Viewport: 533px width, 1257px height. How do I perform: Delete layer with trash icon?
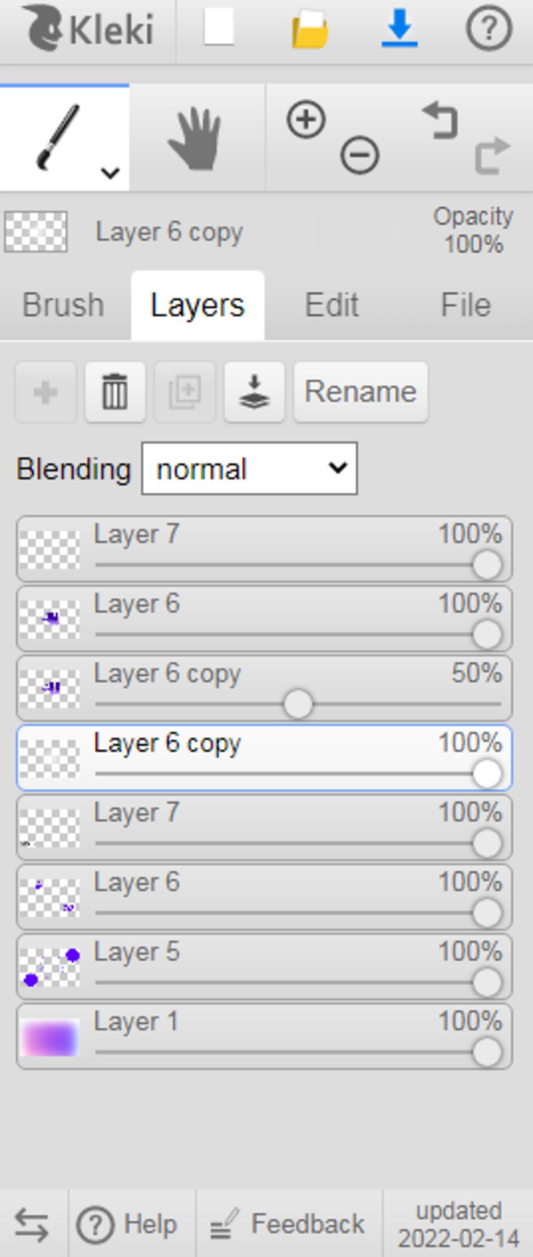coord(115,392)
